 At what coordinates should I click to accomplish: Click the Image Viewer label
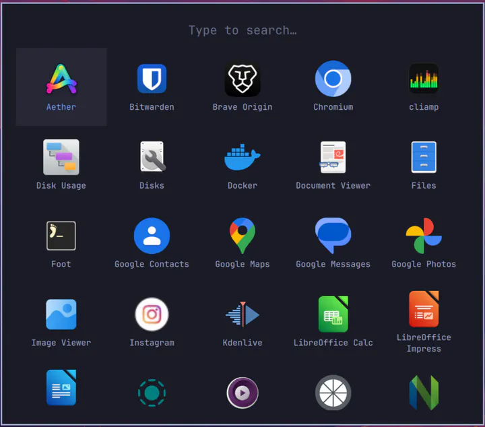pos(61,343)
